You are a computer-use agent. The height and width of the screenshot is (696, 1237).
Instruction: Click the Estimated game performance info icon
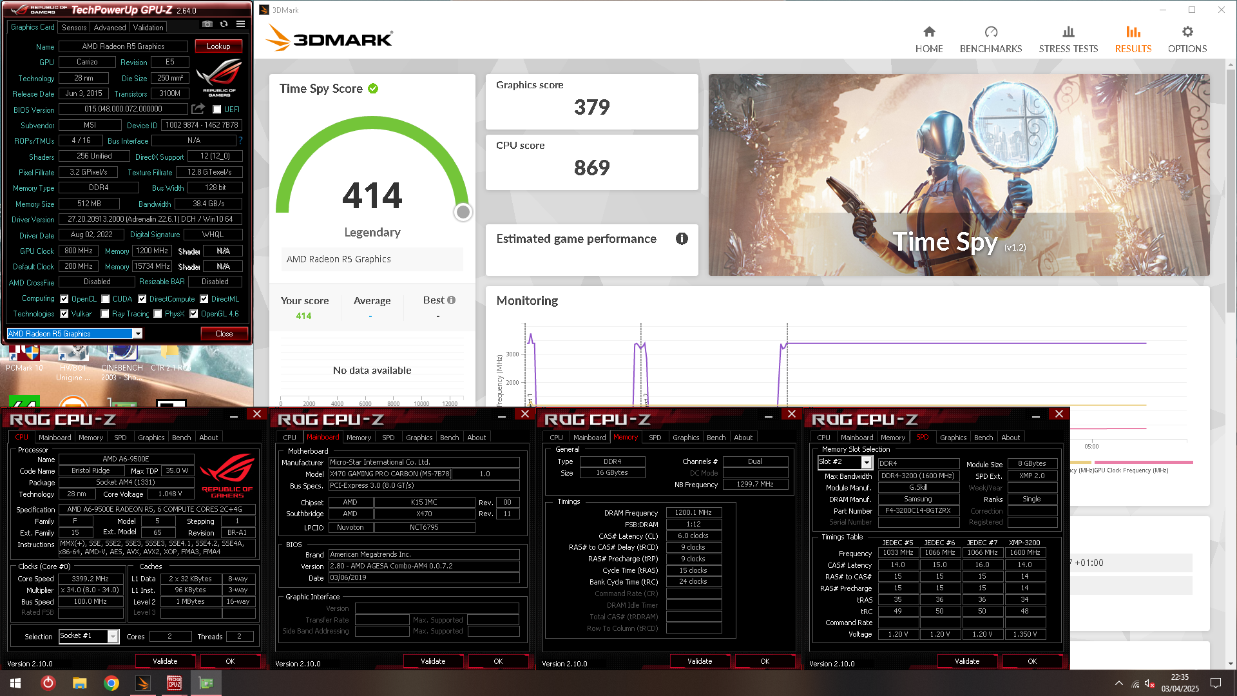point(682,239)
